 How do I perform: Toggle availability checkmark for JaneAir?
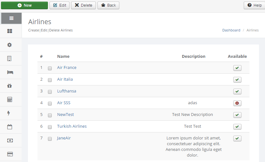(x=237, y=138)
